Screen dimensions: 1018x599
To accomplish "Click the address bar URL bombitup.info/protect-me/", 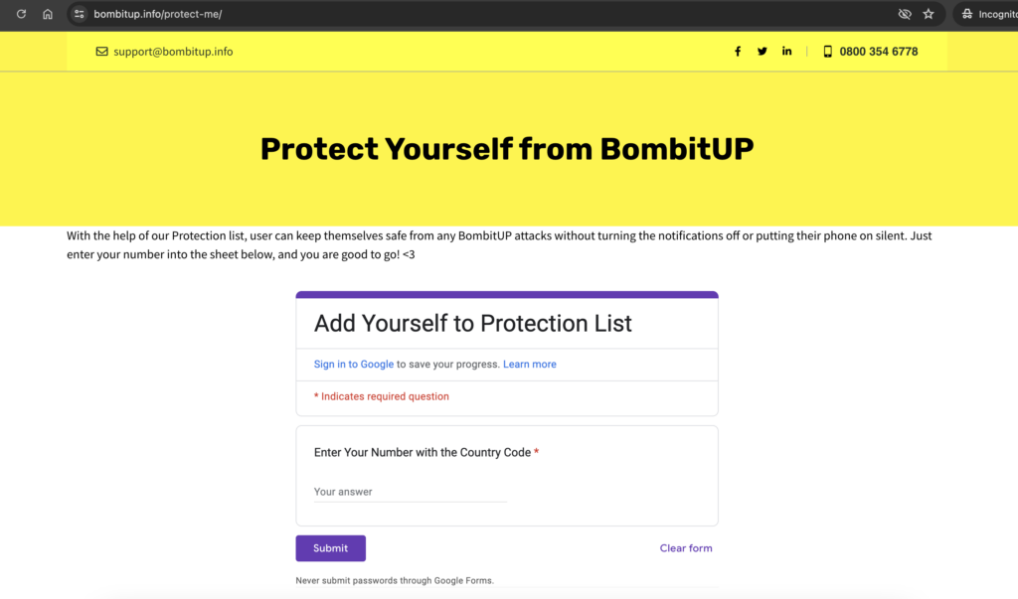I will click(x=158, y=14).
